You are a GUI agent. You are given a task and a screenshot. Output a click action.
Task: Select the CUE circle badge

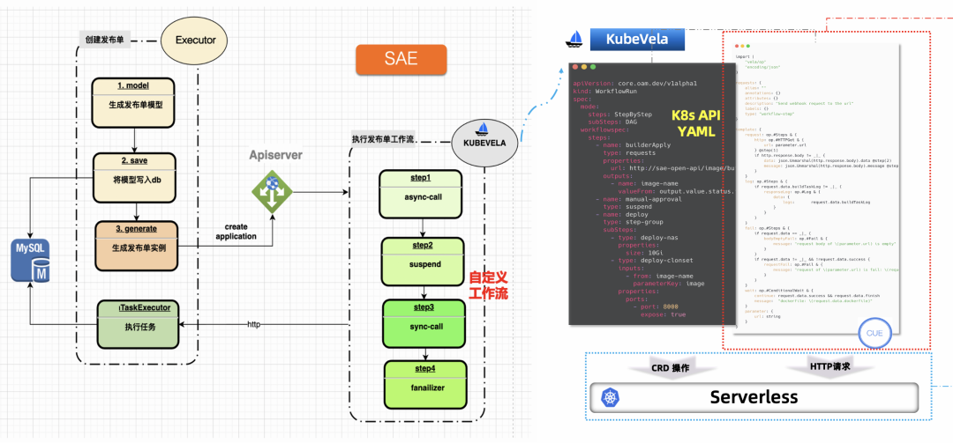[874, 333]
